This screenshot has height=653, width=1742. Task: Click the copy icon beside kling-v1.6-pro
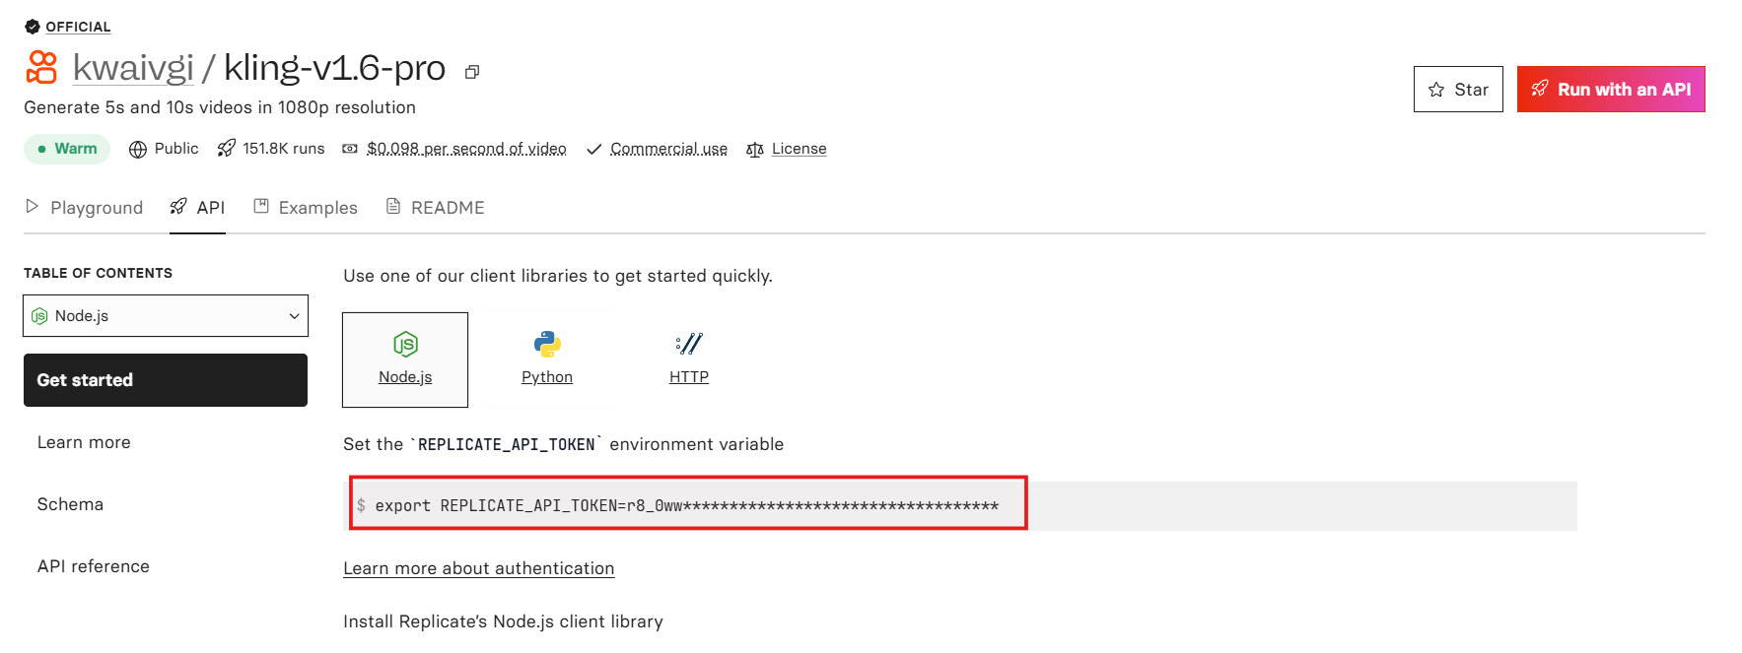pyautogui.click(x=472, y=72)
